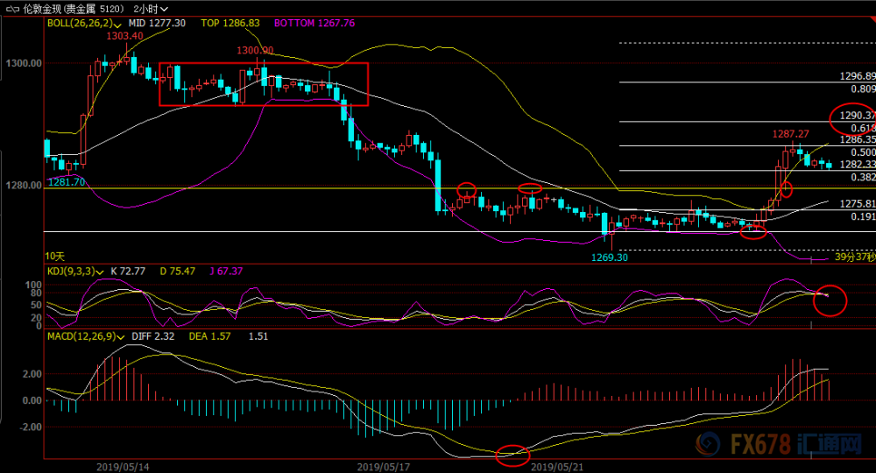Click the MID 1277.30 Bollinger value
The height and width of the screenshot is (473, 876).
pos(157,23)
